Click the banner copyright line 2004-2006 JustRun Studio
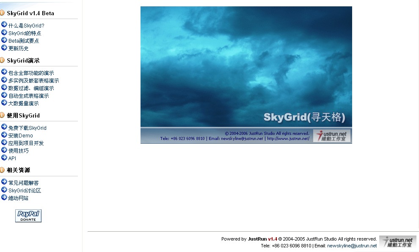 point(267,134)
